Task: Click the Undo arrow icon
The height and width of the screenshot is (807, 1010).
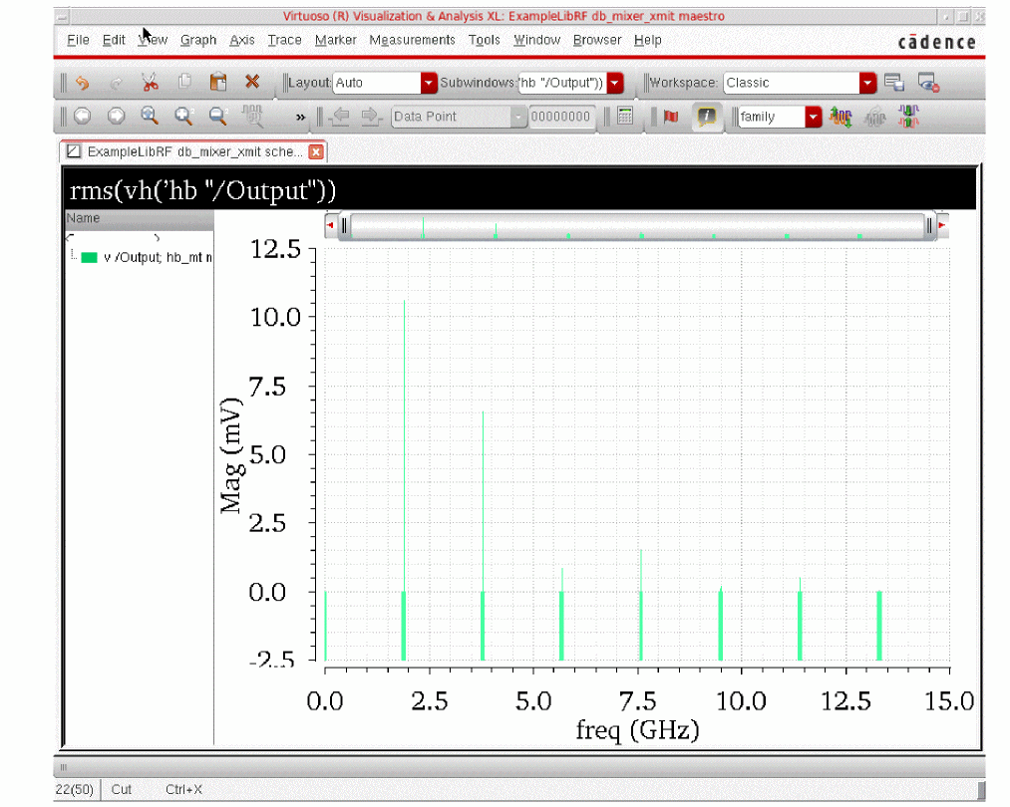Action: [x=82, y=83]
